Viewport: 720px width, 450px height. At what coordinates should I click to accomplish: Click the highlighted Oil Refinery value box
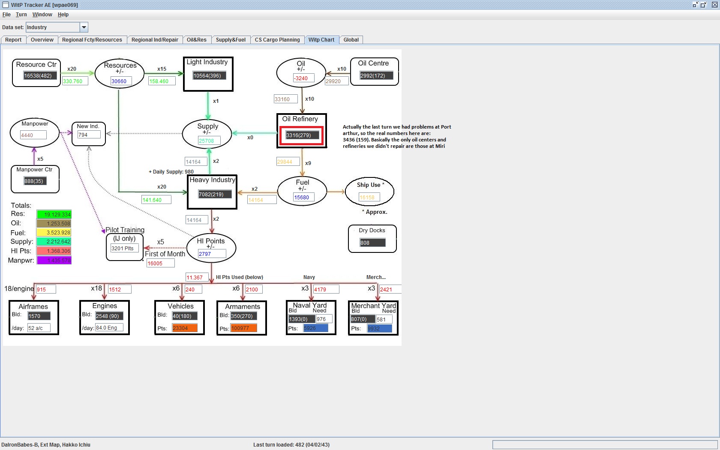(x=303, y=135)
